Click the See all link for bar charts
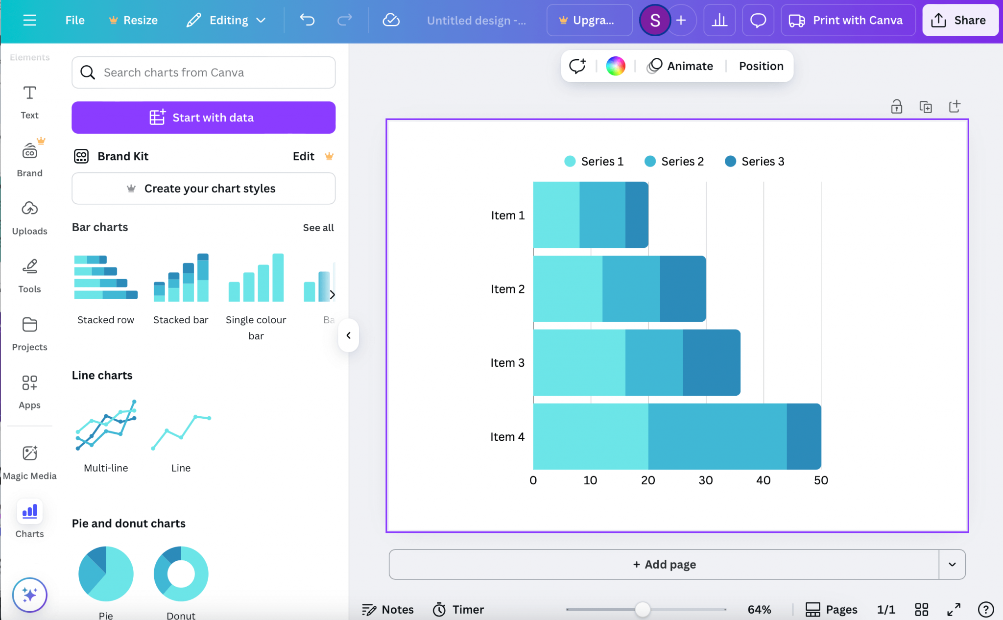Screen dimensions: 1003x620 317,227
